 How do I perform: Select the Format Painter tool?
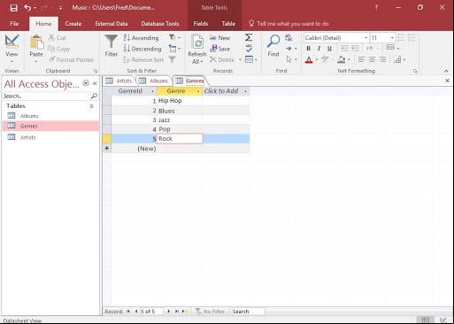tap(71, 59)
